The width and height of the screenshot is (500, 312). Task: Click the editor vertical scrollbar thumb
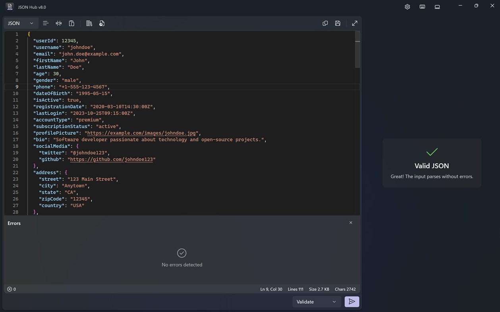pyautogui.click(x=357, y=50)
